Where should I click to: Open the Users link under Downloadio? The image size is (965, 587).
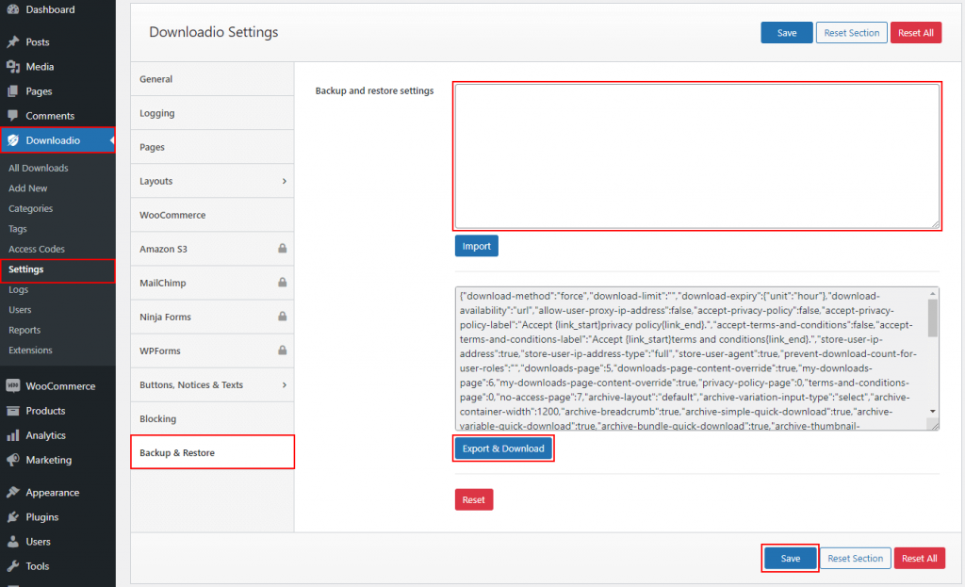click(20, 309)
